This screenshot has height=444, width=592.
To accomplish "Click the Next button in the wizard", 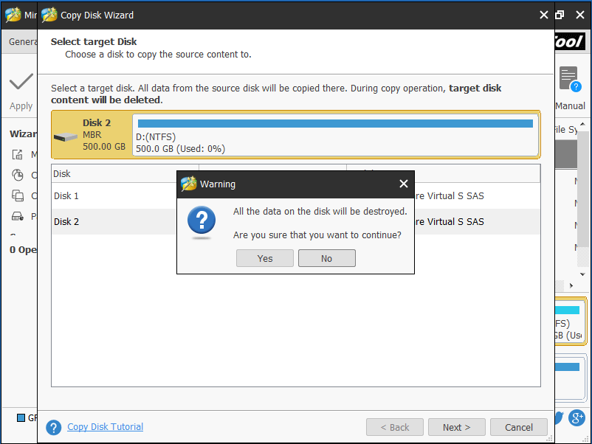I will (x=456, y=427).
